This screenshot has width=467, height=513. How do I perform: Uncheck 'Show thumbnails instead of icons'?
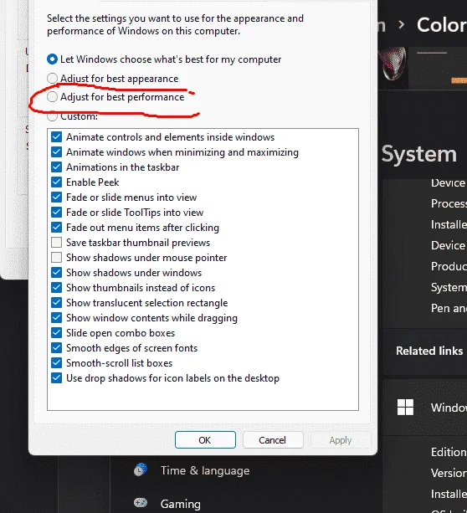[56, 288]
